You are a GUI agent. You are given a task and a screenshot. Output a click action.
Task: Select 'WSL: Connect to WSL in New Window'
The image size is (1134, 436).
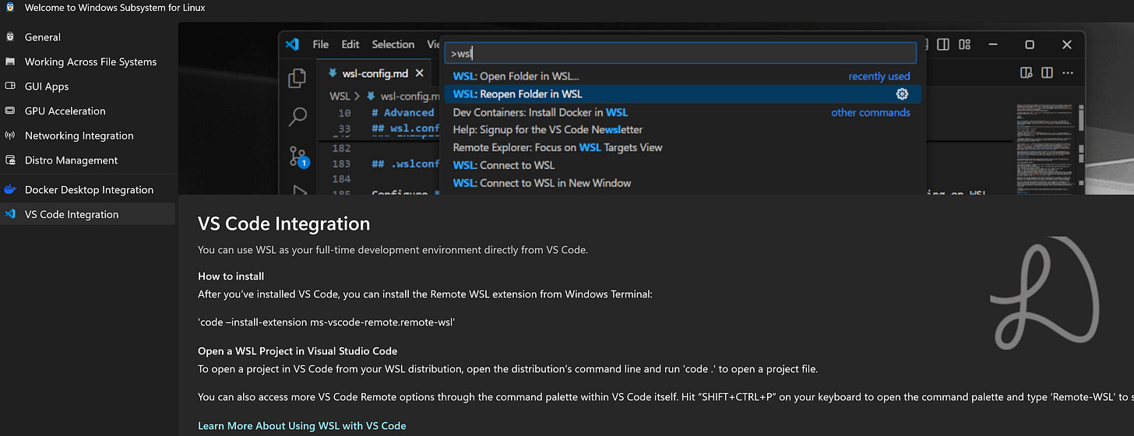pos(682,183)
